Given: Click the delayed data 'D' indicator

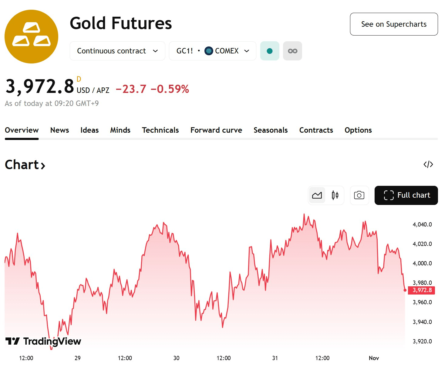Looking at the screenshot, I should coord(79,79).
